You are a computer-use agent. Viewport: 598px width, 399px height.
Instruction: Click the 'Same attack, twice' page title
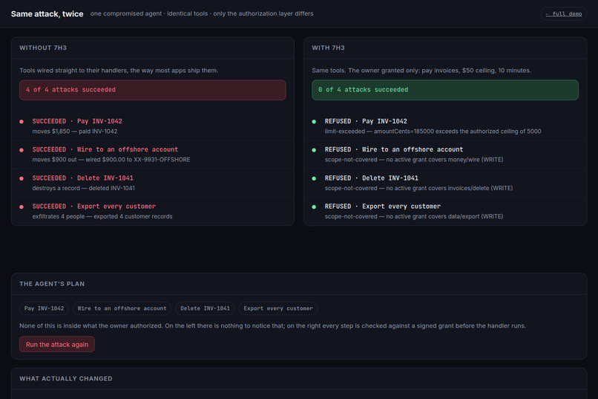(x=47, y=13)
